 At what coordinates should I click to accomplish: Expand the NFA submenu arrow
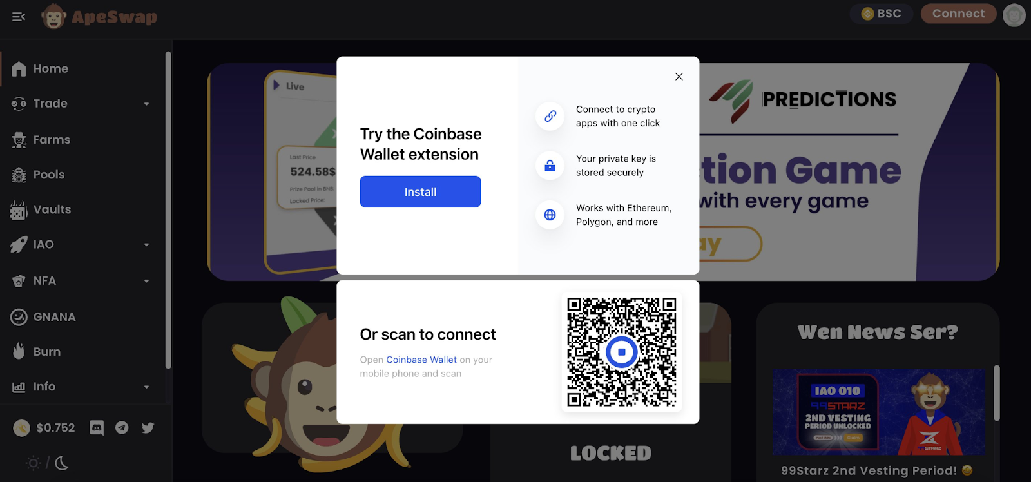click(146, 281)
